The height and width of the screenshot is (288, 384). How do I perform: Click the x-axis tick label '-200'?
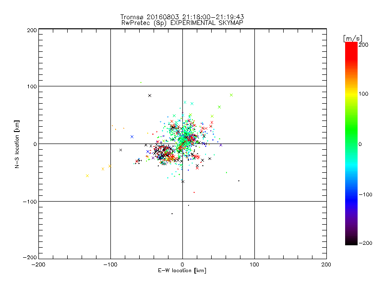click(38, 265)
